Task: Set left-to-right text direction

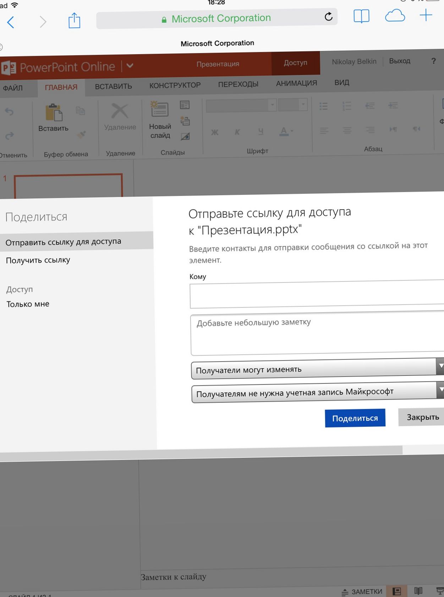Action: [x=393, y=129]
